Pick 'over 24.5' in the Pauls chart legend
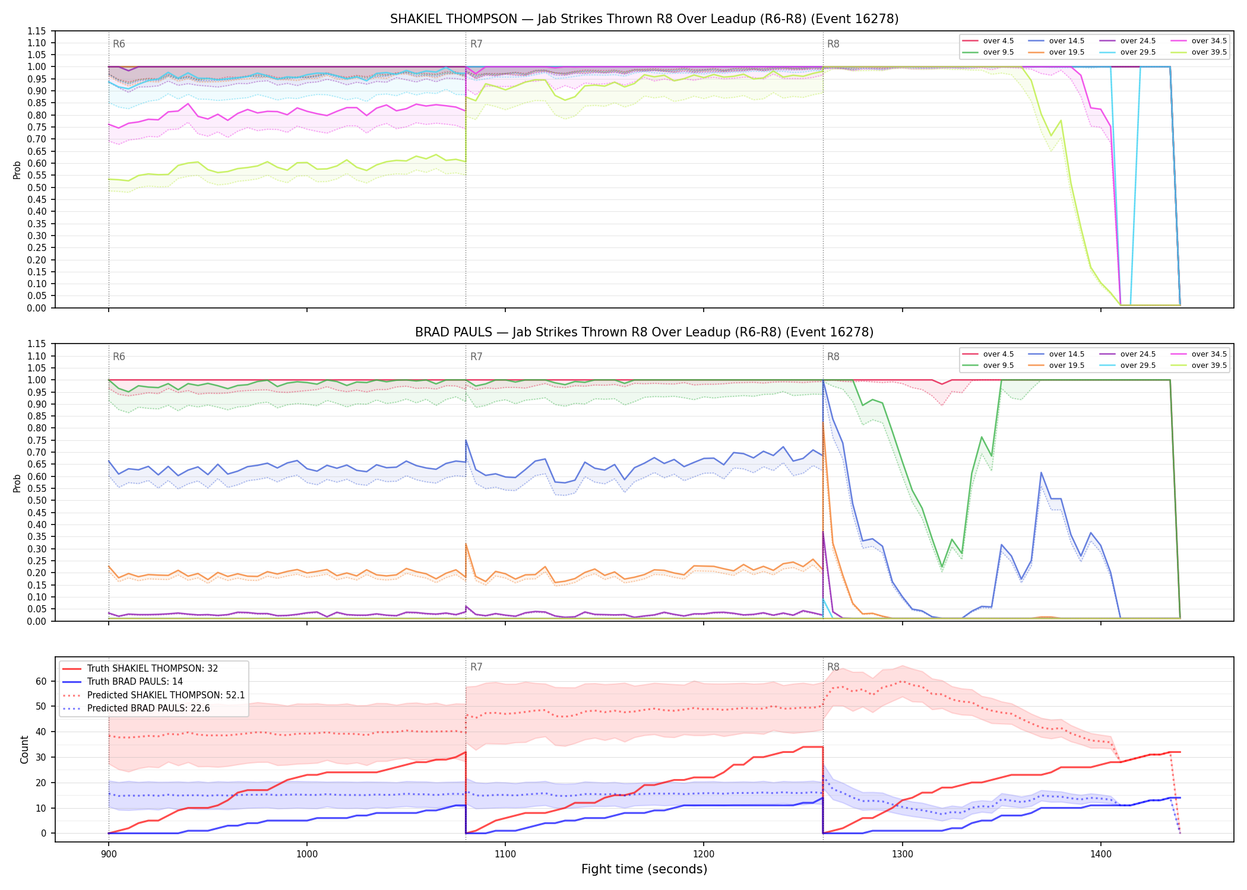 pyautogui.click(x=1128, y=354)
